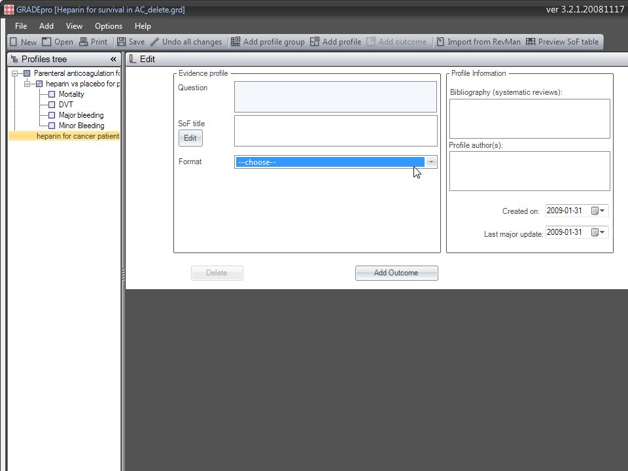Click the Preview SoF table icon
The height and width of the screenshot is (471, 628).
point(531,42)
